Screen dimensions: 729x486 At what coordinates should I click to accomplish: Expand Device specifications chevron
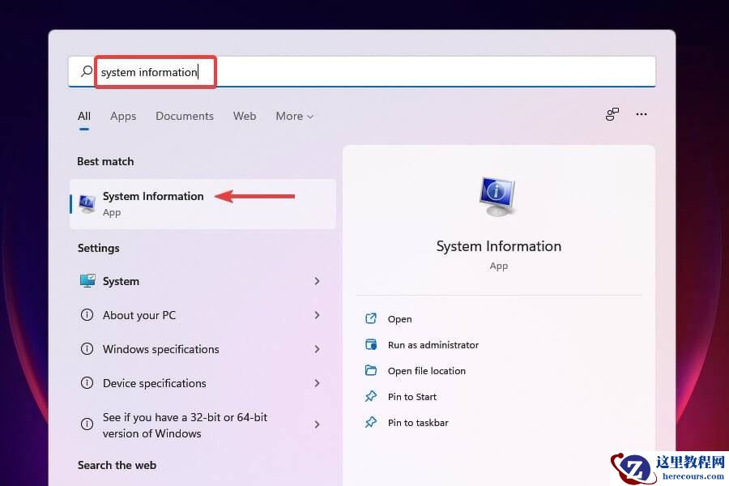click(317, 383)
